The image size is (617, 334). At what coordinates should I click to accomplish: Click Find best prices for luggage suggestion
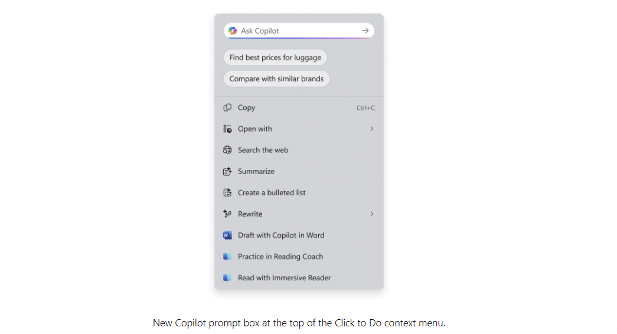[275, 57]
